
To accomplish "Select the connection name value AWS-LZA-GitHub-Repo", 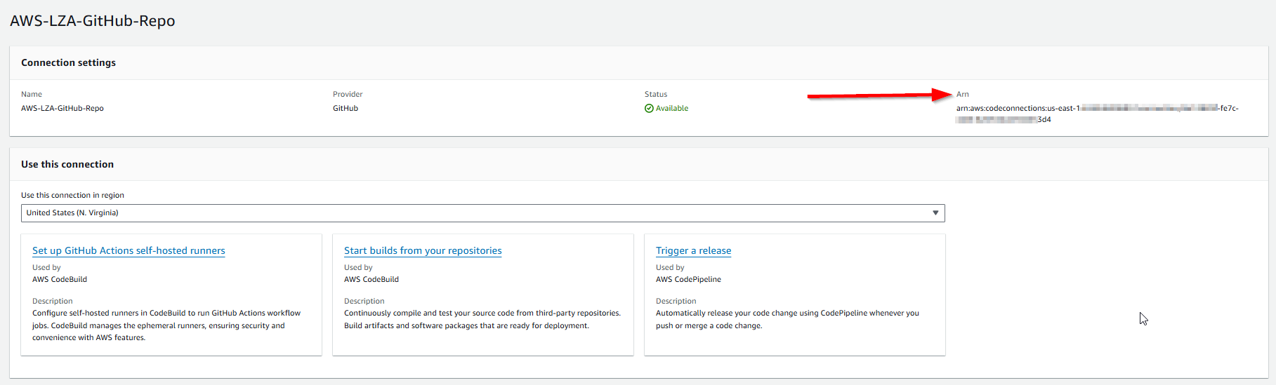I will 63,108.
